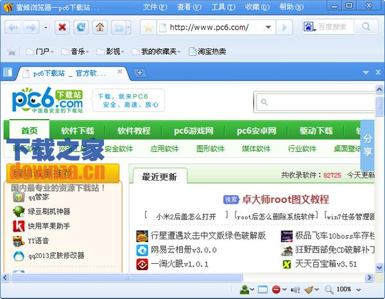This screenshot has height=299, width=385.
Task: Click the 绿豆刷机神器 icon
Action: pyautogui.click(x=19, y=211)
